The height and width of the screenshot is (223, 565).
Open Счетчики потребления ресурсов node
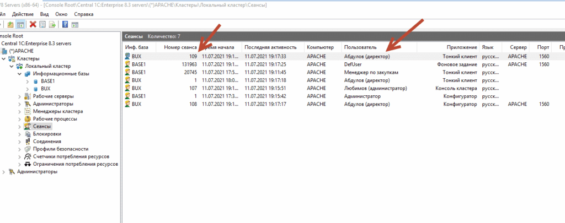point(71,156)
